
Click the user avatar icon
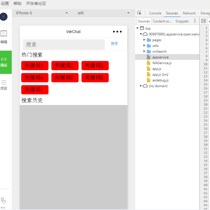[x=4, y=17]
